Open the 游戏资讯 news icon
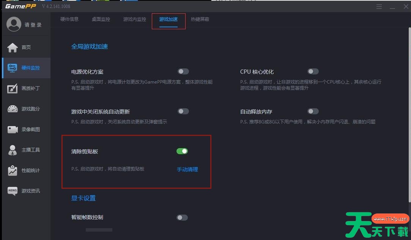This screenshot has height=240, width=411. pyautogui.click(x=12, y=191)
